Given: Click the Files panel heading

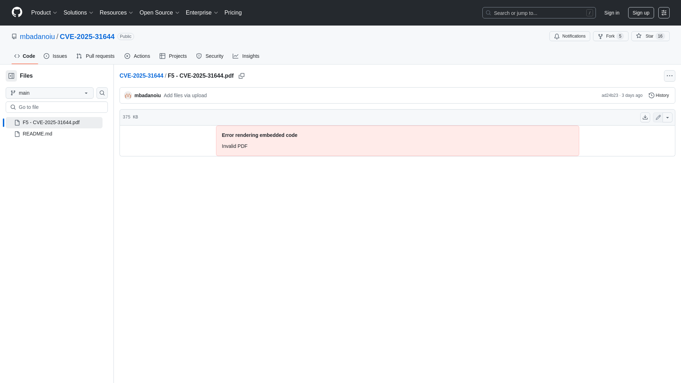Looking at the screenshot, I should pyautogui.click(x=26, y=76).
